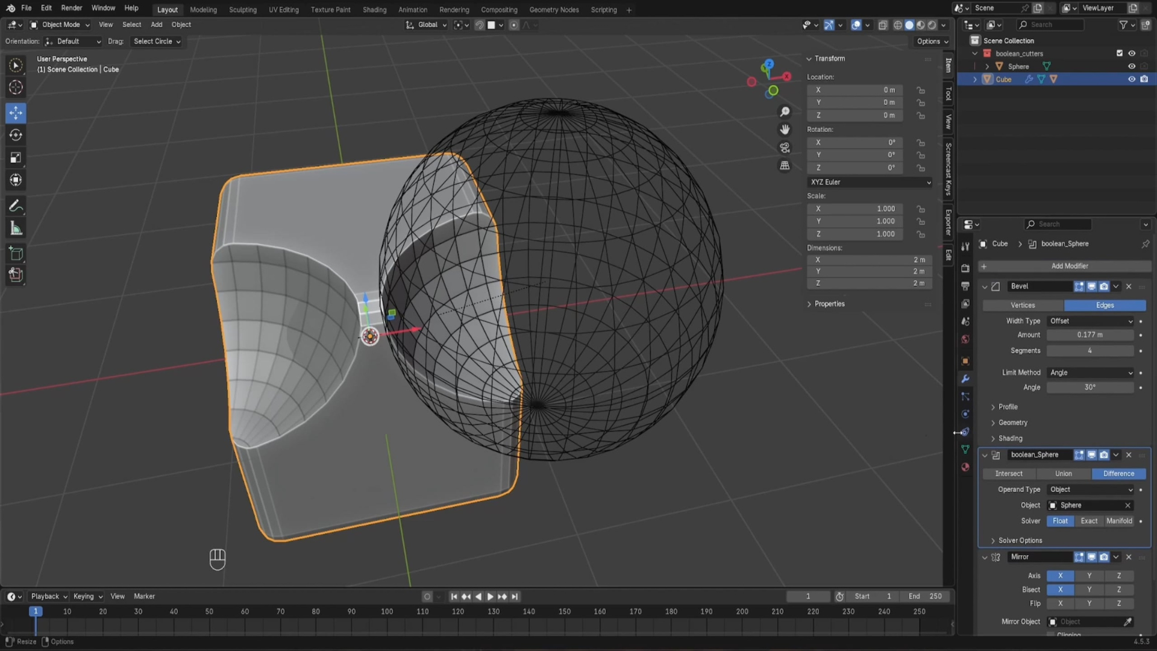Image resolution: width=1157 pixels, height=651 pixels.
Task: Click the Bevel Amount slider field
Action: 1090,335
